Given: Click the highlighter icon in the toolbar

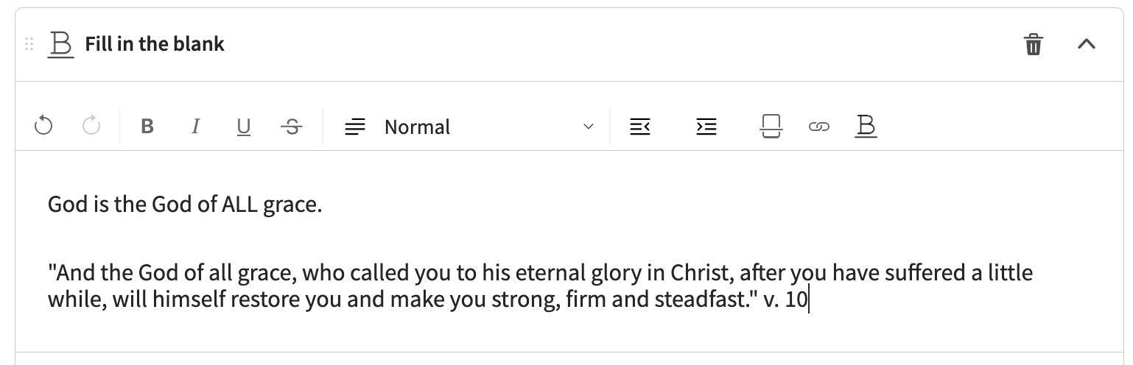Looking at the screenshot, I should click(771, 127).
